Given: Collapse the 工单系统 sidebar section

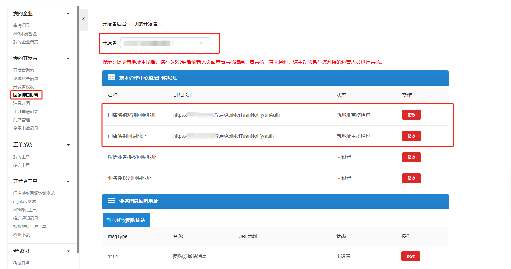Looking at the screenshot, I should point(68,145).
